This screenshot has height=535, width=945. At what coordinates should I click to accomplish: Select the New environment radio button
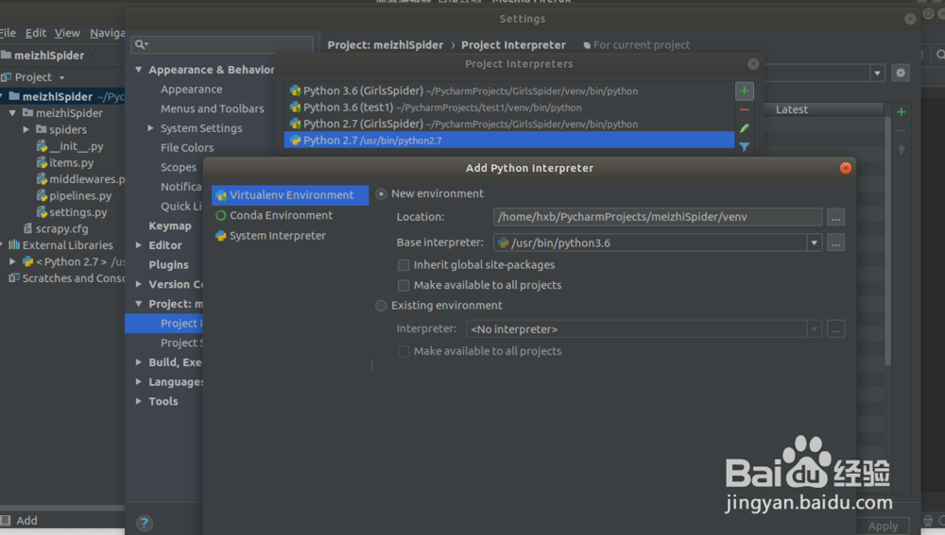382,193
